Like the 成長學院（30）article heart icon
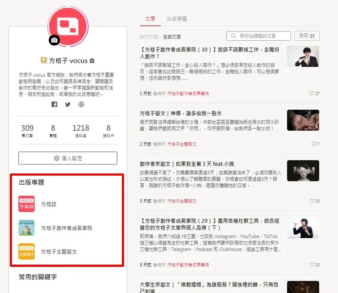Viewport: 338px width, 293px height. click(312, 93)
